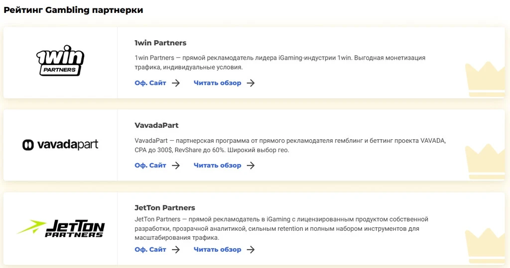Open JetTon Partners Оф. Сайт link

pyautogui.click(x=150, y=250)
